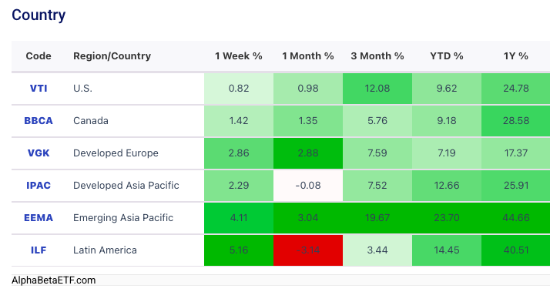Open the ILF ticker link
The height and width of the screenshot is (292, 550).
coord(39,250)
